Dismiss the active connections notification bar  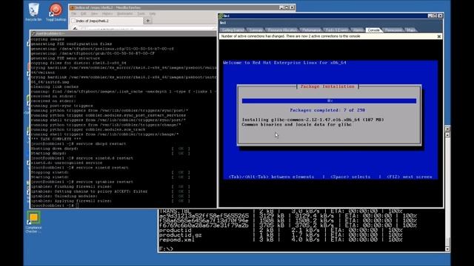pyautogui.click(x=439, y=36)
